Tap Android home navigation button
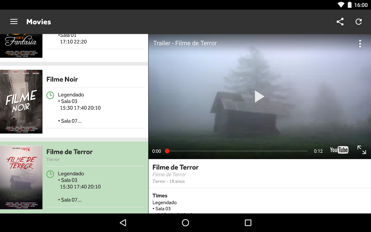This screenshot has width=371, height=232. point(185,223)
